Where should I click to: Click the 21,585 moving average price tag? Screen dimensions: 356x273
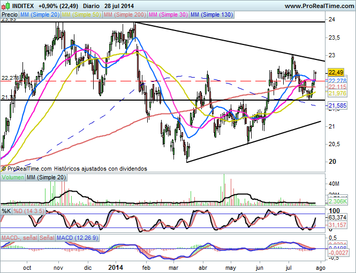[x=336, y=106]
